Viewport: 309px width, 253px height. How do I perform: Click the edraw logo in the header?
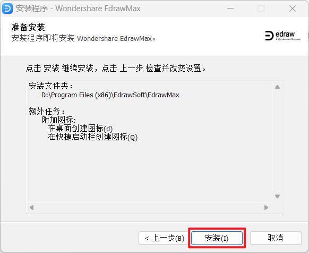pyautogui.click(x=282, y=36)
